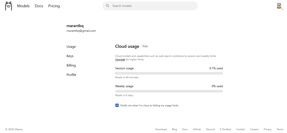The image size is (287, 133).
Task: Go to the Pricing page
Action: (54, 6)
